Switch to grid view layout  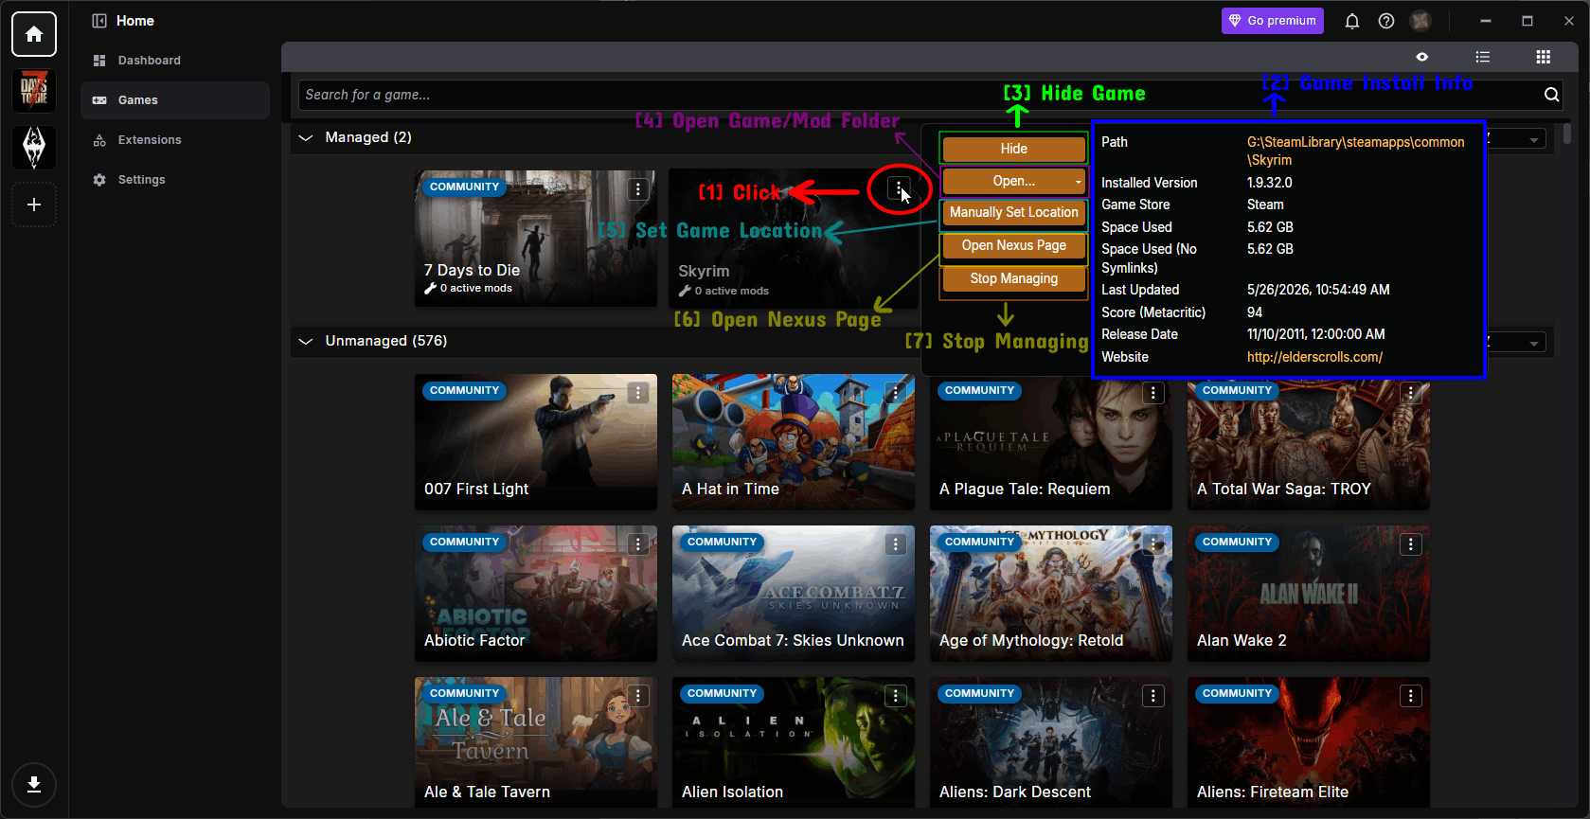coord(1544,57)
